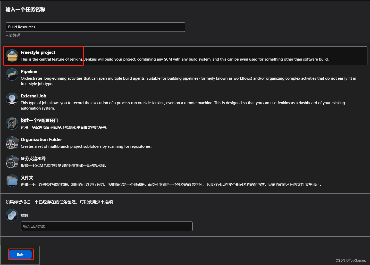
Task: Click the Organization Folder icon
Action: (x=12, y=143)
